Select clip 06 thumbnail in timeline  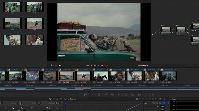pyautogui.click(x=49, y=76)
